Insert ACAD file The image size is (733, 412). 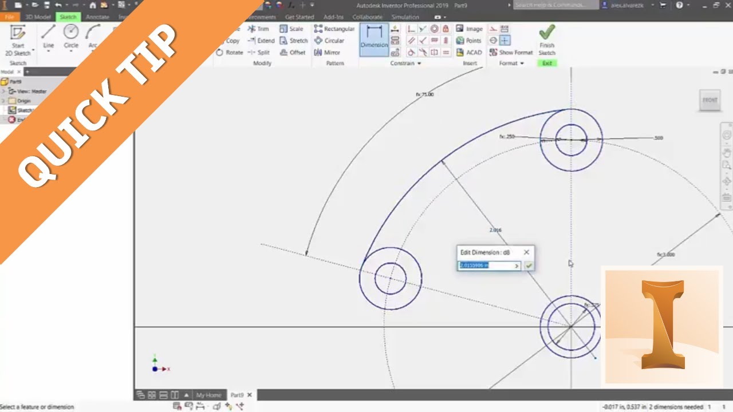pos(468,53)
